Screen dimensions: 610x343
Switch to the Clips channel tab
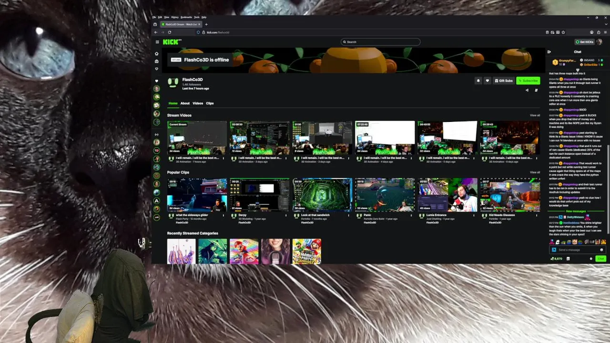210,103
